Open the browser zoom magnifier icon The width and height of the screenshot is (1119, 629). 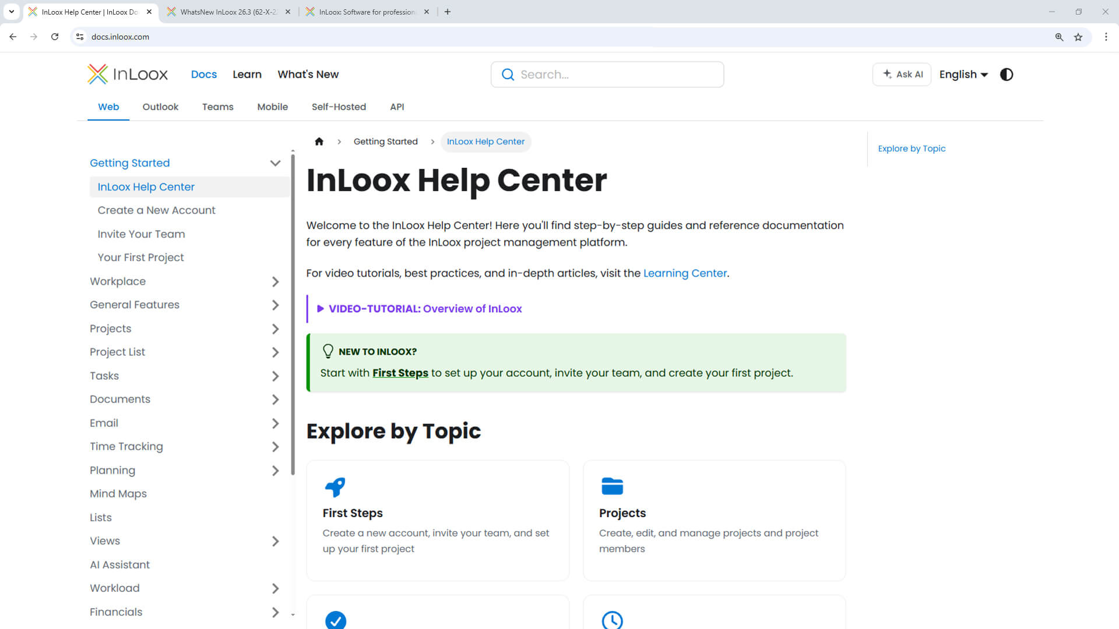(1059, 37)
